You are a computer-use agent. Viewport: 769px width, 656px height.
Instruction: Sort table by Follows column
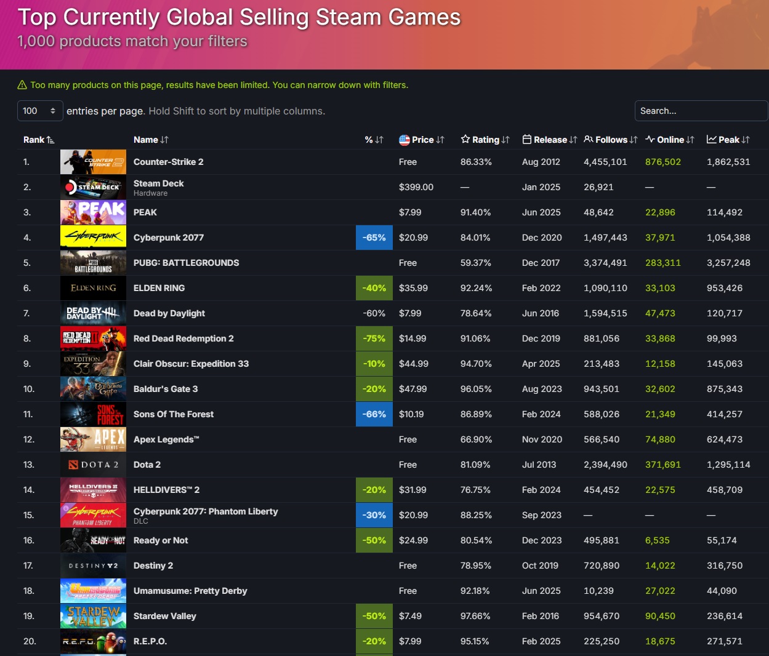pyautogui.click(x=611, y=140)
